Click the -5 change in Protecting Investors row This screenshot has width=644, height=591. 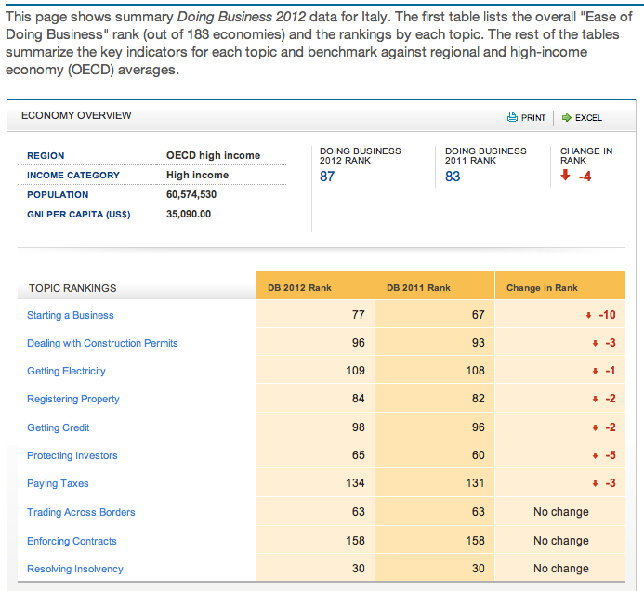click(x=611, y=455)
